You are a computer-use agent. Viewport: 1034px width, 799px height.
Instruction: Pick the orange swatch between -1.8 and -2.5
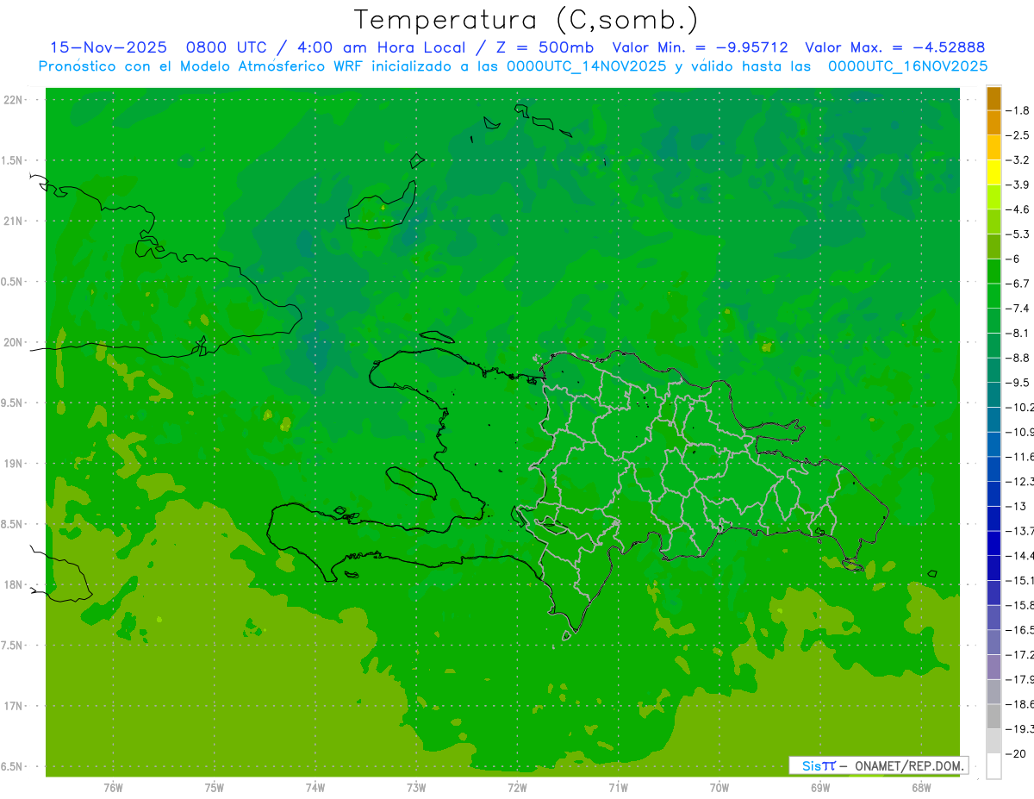click(x=994, y=123)
